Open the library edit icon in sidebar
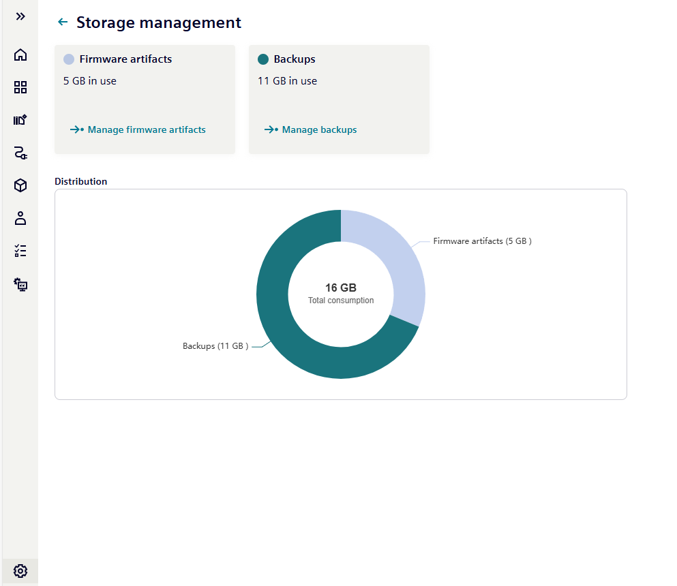677x586 pixels. (20, 120)
